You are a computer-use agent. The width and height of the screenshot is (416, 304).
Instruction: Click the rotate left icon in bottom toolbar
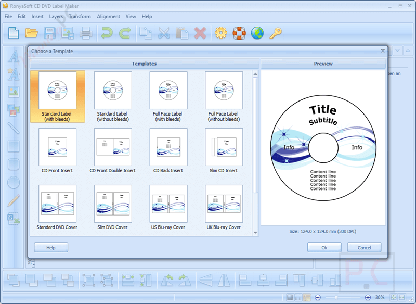pyautogui.click(x=167, y=281)
